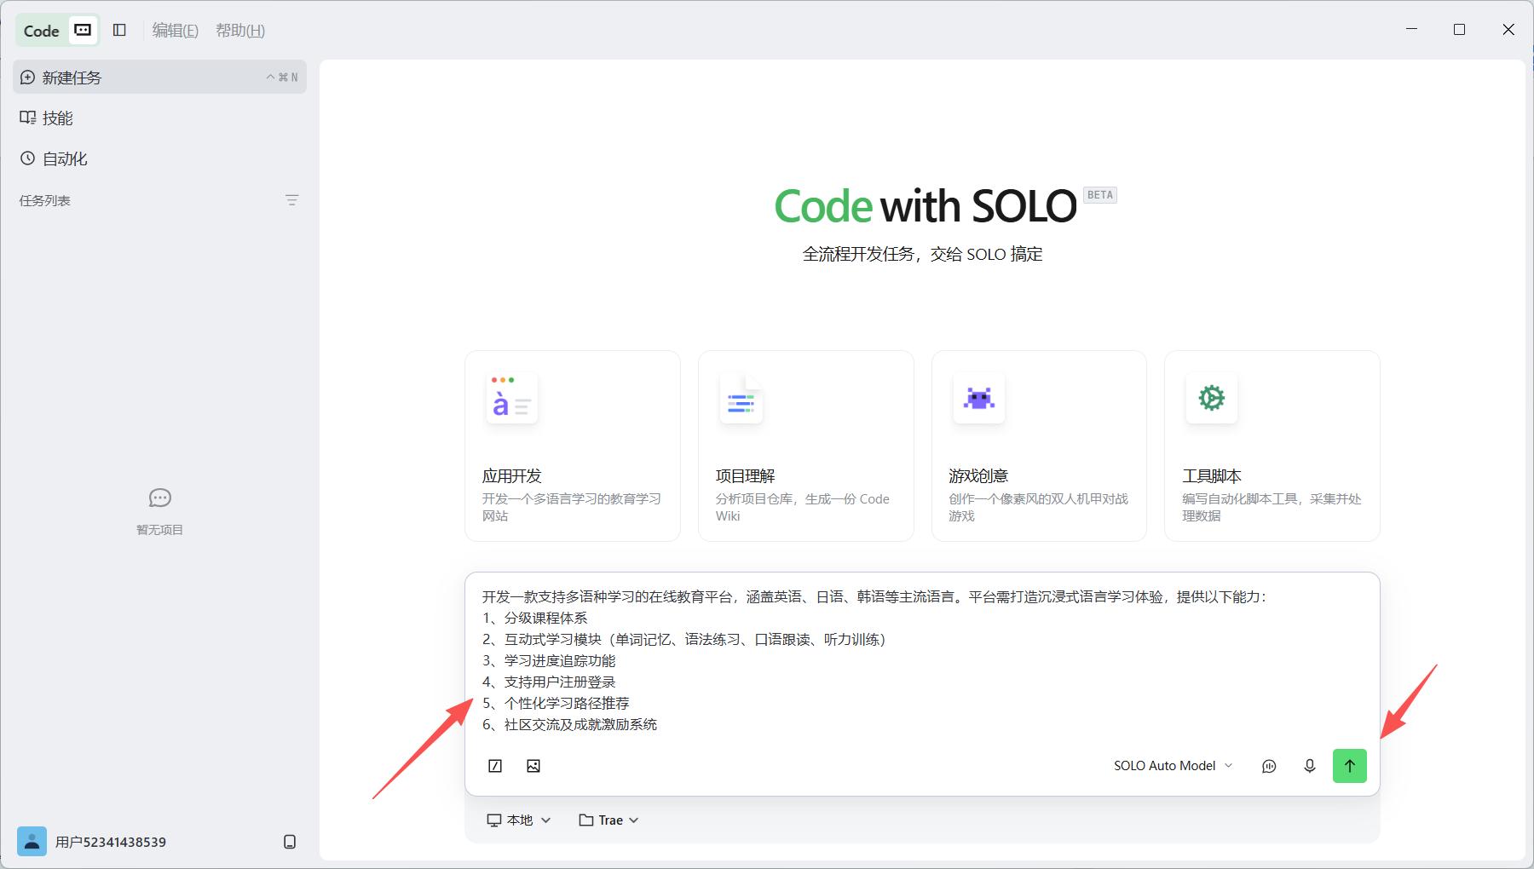This screenshot has width=1534, height=869.
Task: Open the SOLO Auto Model dropdown
Action: coord(1173,766)
